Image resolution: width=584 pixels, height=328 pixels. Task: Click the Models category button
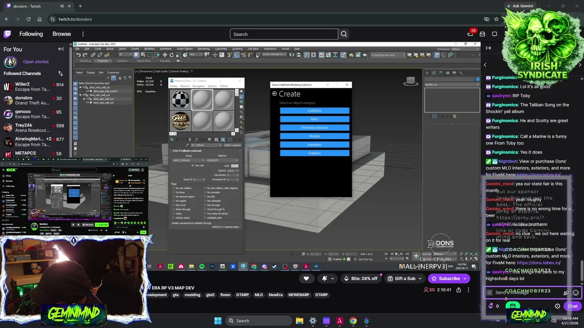(x=314, y=136)
